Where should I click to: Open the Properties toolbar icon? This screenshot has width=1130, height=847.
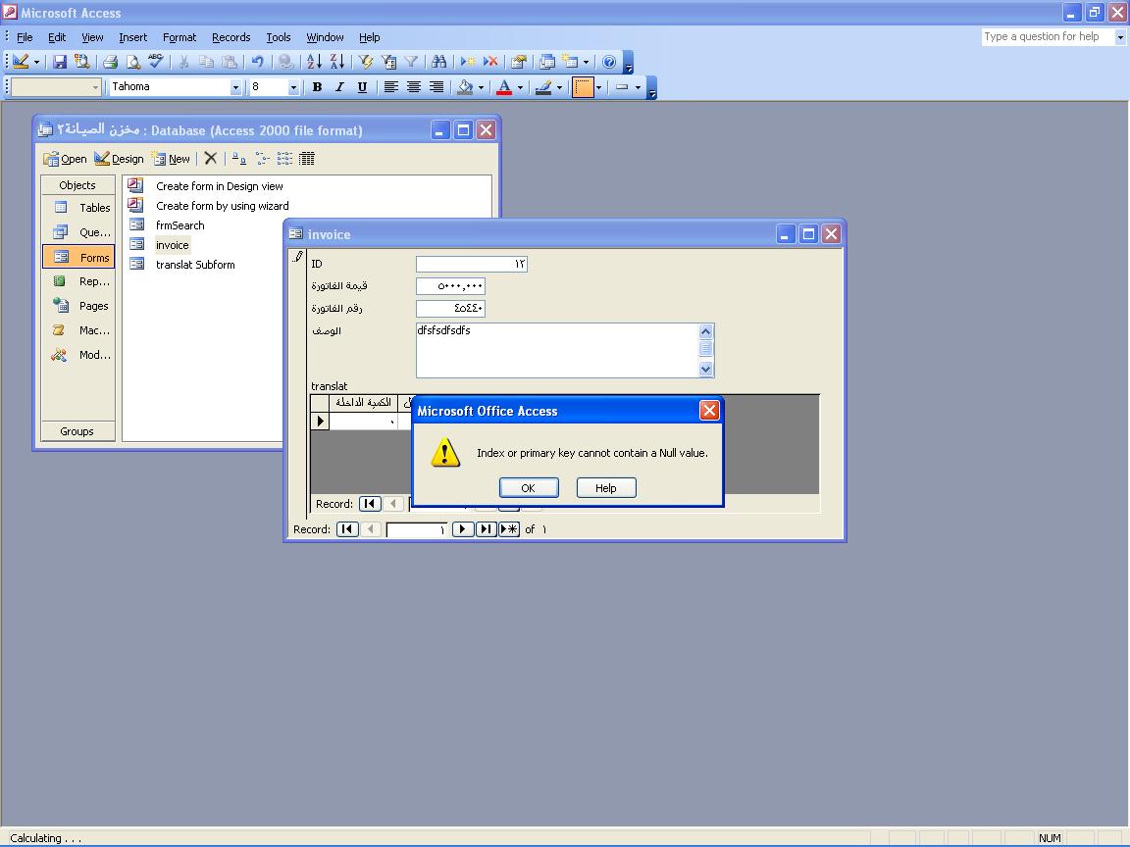[x=519, y=62]
